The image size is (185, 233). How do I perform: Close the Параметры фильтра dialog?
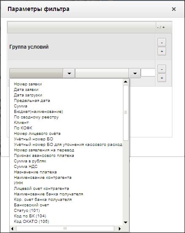[174, 9]
